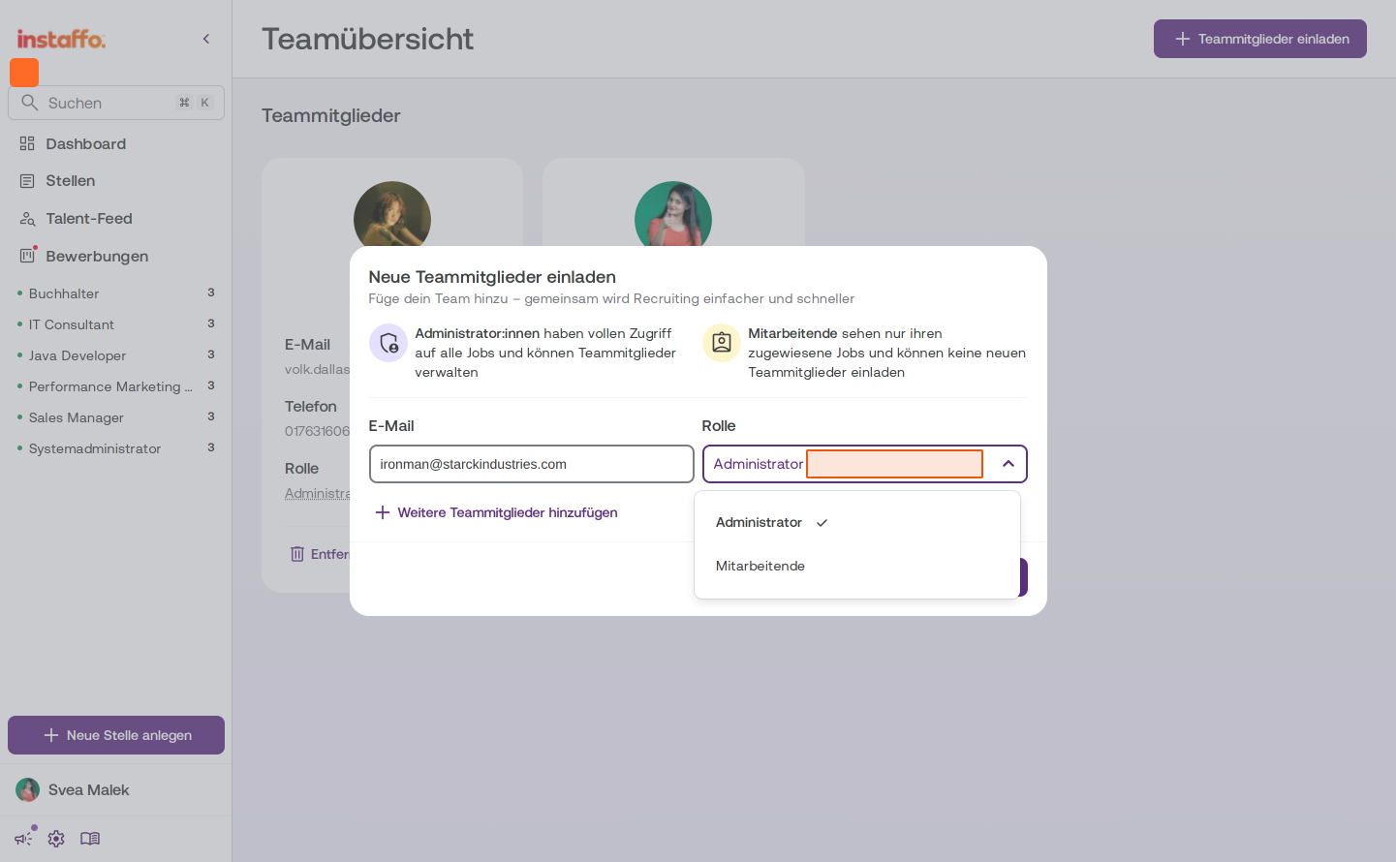Viewport: 1396px width, 862px height.
Task: Click Weitere Teammitglieder hinzufügen link
Action: click(496, 512)
